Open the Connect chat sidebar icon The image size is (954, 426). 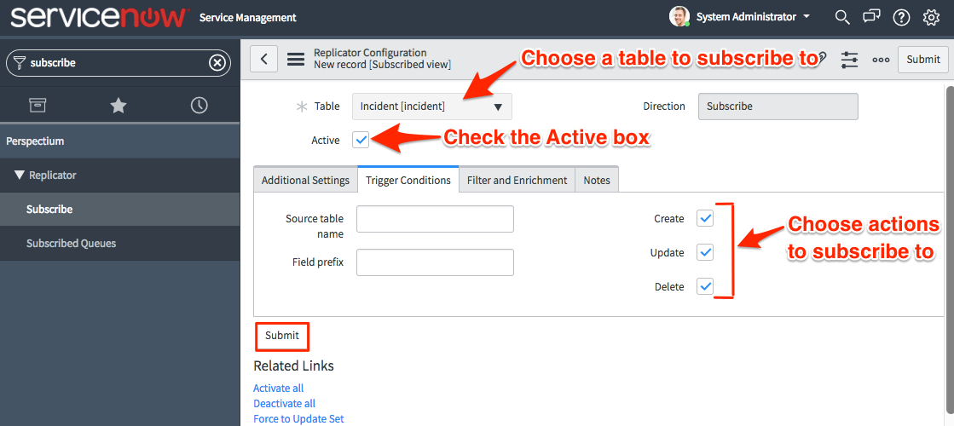point(871,17)
